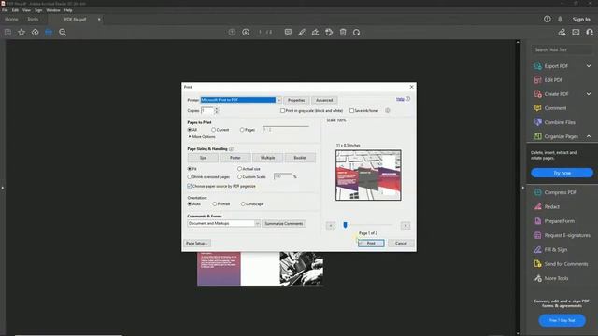Select Shrink oversized pages radio button
This screenshot has width=598, height=336.
pyautogui.click(x=190, y=176)
